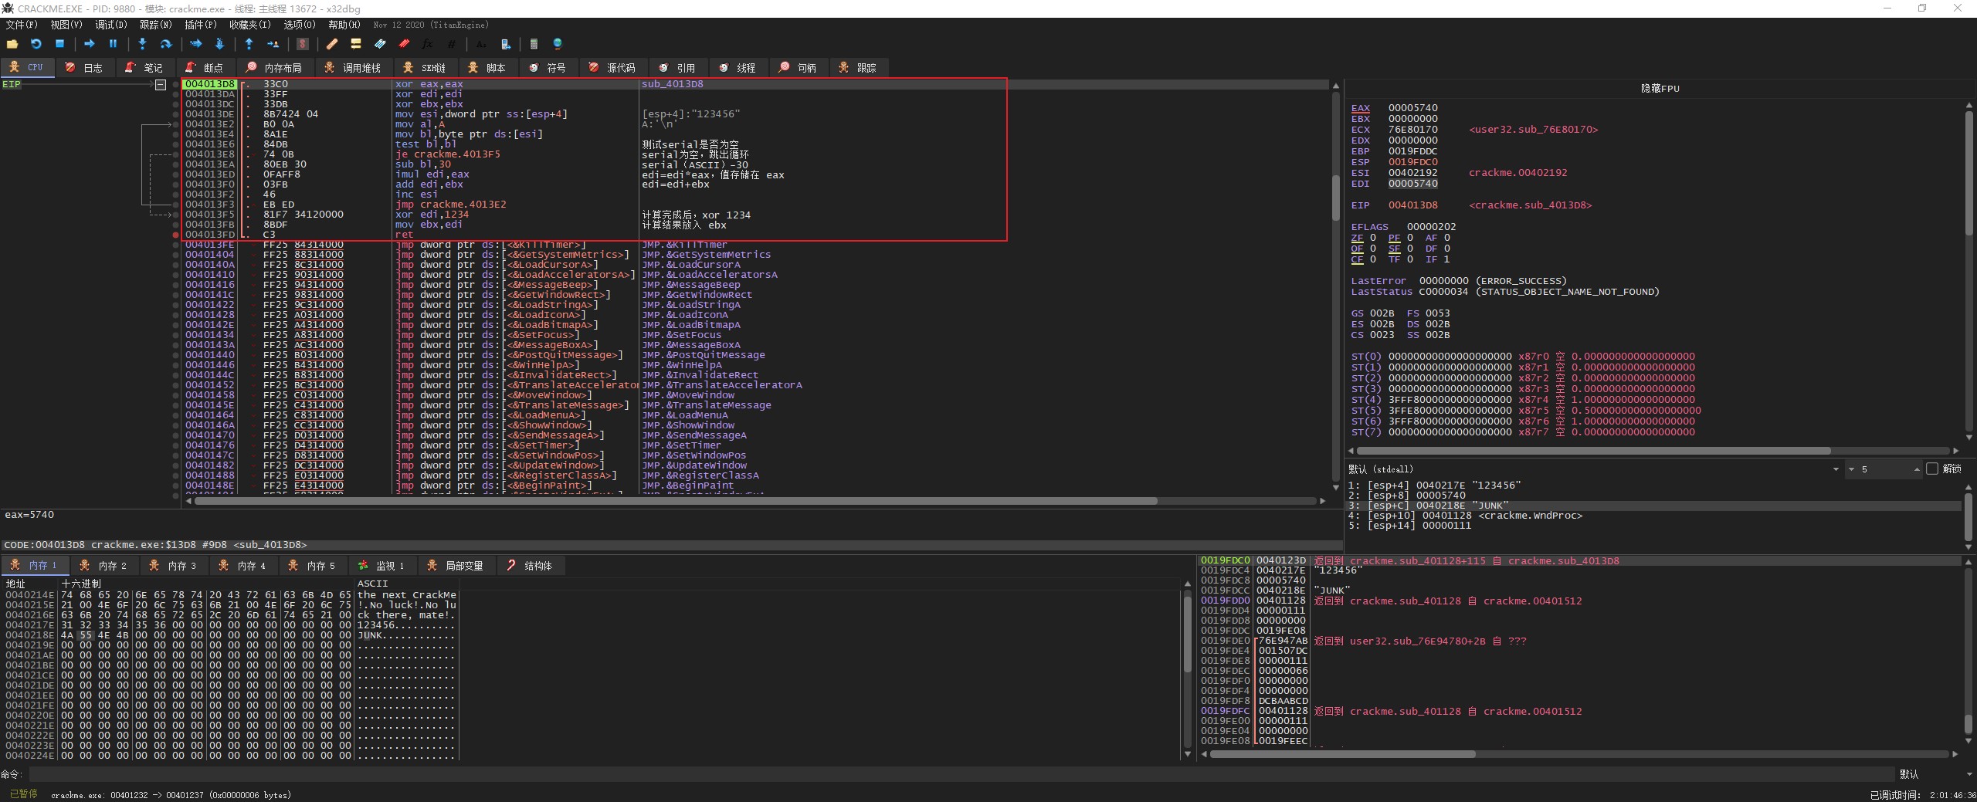Click the Step Over toolbar icon
The height and width of the screenshot is (802, 1977).
(x=165, y=45)
